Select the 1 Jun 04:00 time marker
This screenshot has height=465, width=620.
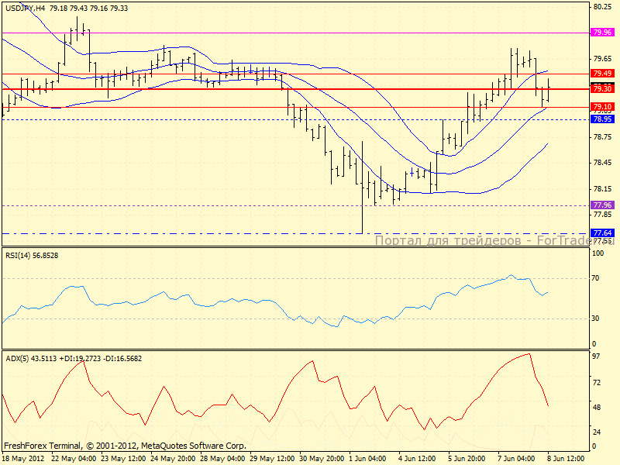coord(369,459)
